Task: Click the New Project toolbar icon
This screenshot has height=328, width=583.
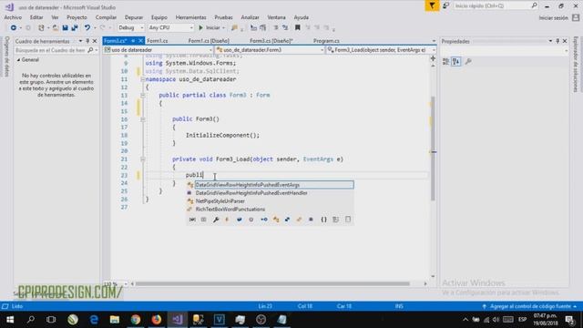Action: [41, 28]
